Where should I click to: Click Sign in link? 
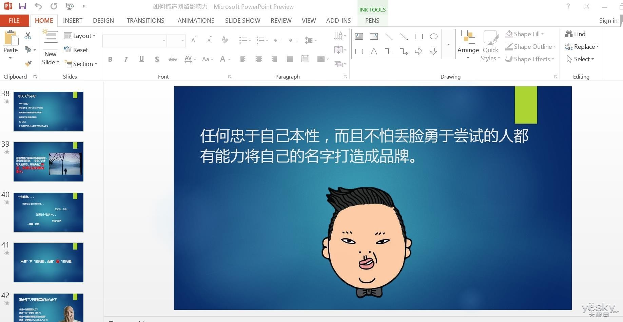click(608, 20)
